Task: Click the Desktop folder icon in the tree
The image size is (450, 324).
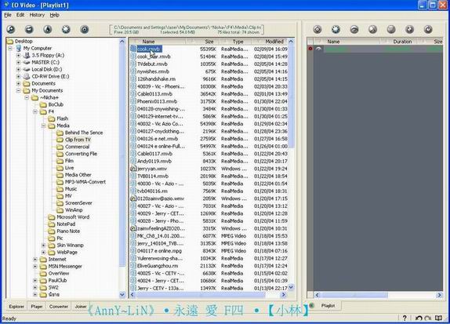Action: click(x=10, y=42)
